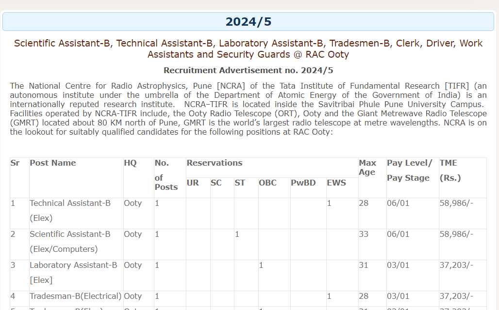
Task: Click serial number '4' in Tradesman-B(Electrical) row
Action: (13, 296)
